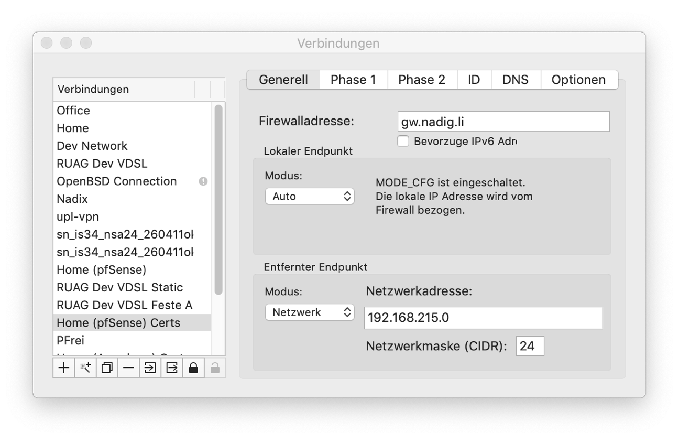
Task: Click the black closed padlock icon
Action: [x=193, y=368]
